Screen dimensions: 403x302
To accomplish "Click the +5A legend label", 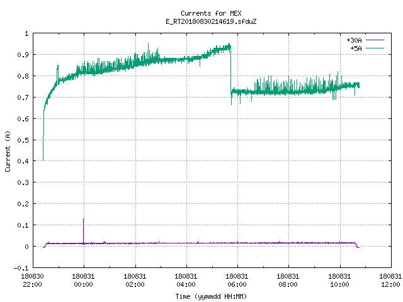I will pyautogui.click(x=356, y=48).
